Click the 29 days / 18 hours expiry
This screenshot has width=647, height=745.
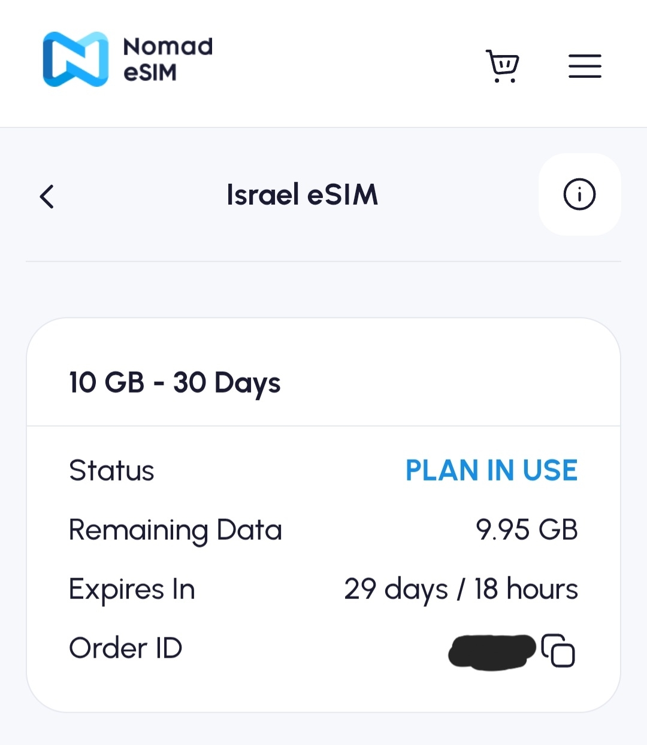(461, 589)
